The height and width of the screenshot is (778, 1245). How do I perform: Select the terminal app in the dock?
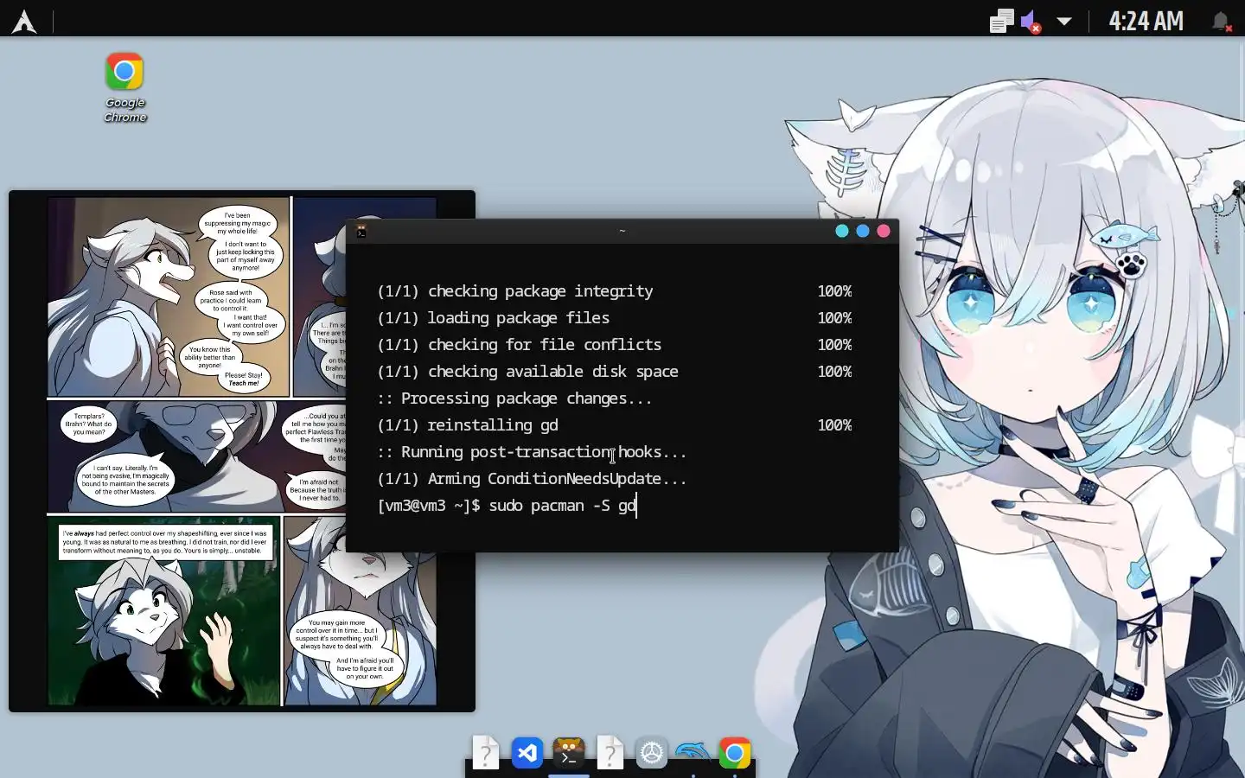568,753
